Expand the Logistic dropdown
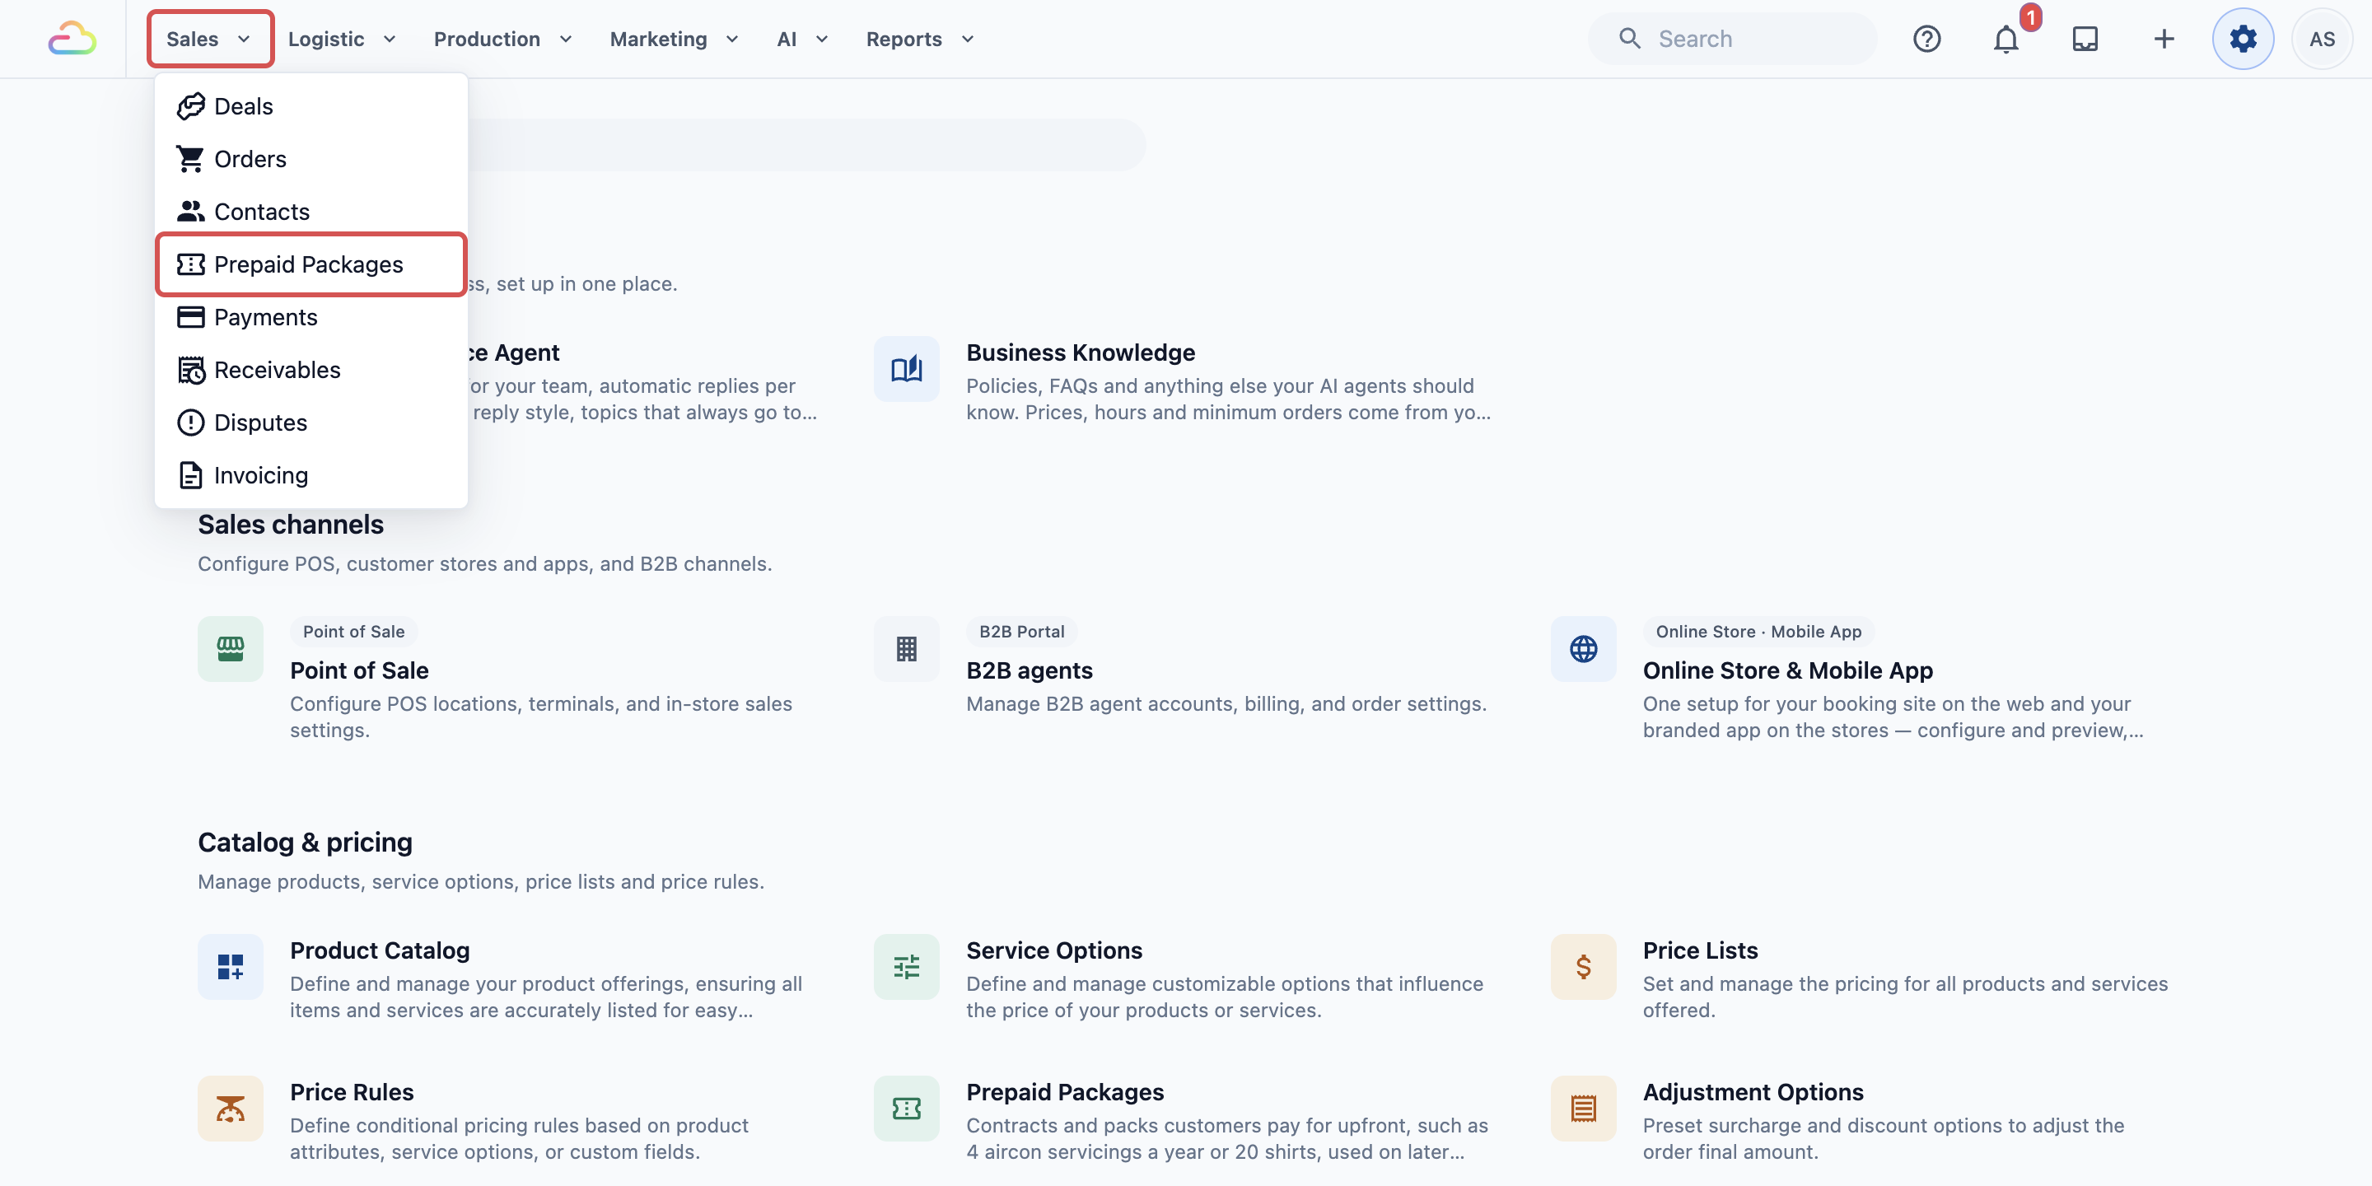The image size is (2372, 1186). point(342,39)
